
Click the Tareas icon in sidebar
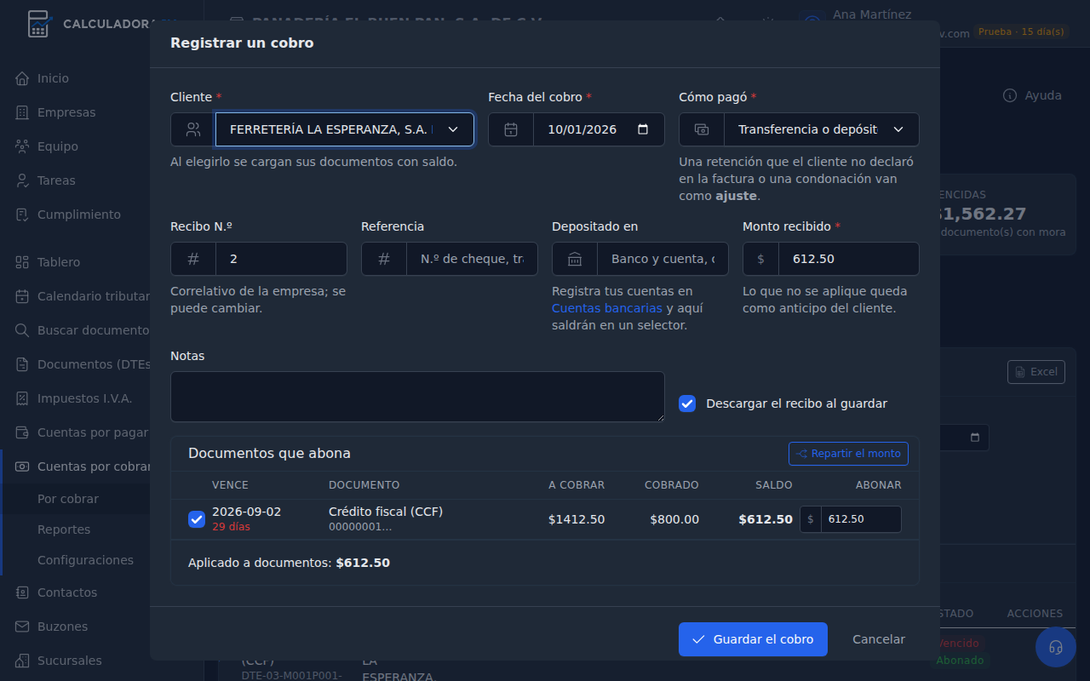point(22,180)
